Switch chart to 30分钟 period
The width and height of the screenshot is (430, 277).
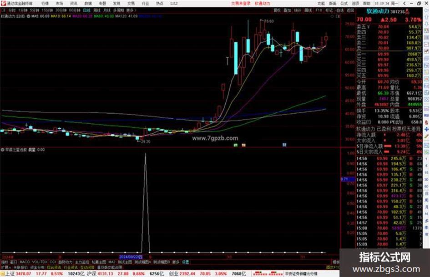coord(61,10)
